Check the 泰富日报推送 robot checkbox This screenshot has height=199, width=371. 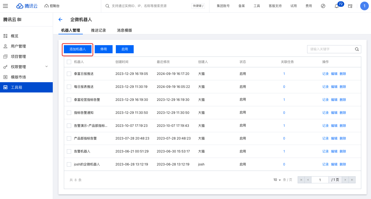tap(69, 74)
